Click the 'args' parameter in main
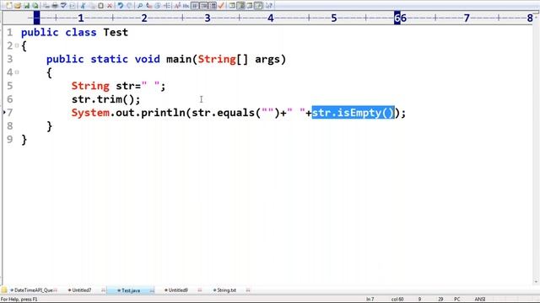 tap(267, 60)
